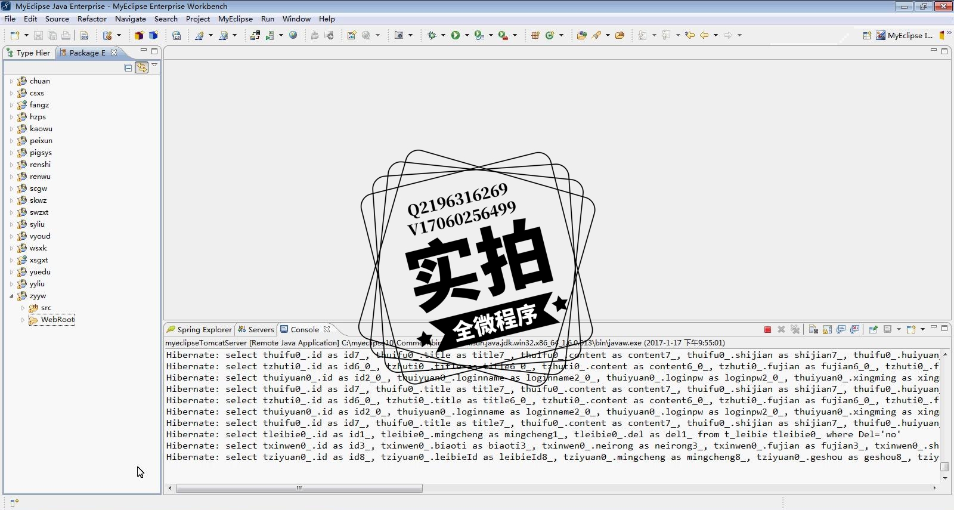
Task: Click Collapse All in the Package Explorer
Action: (128, 67)
